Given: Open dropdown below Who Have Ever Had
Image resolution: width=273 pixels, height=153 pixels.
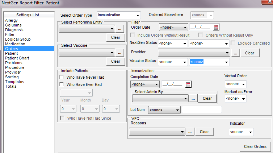Looking at the screenshot, I should pos(76,93).
